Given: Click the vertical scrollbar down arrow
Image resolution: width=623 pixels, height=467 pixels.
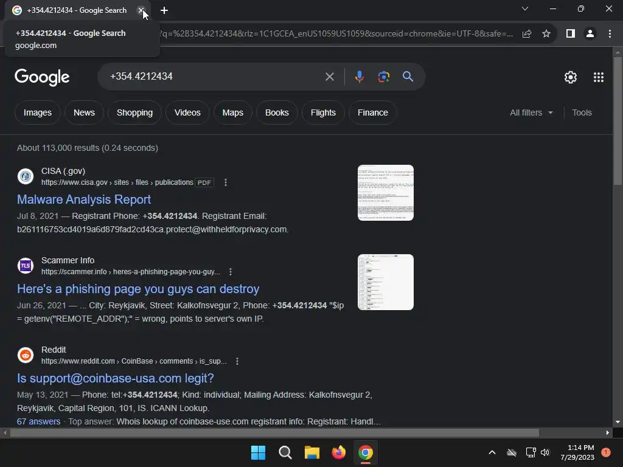Looking at the screenshot, I should click(x=618, y=422).
